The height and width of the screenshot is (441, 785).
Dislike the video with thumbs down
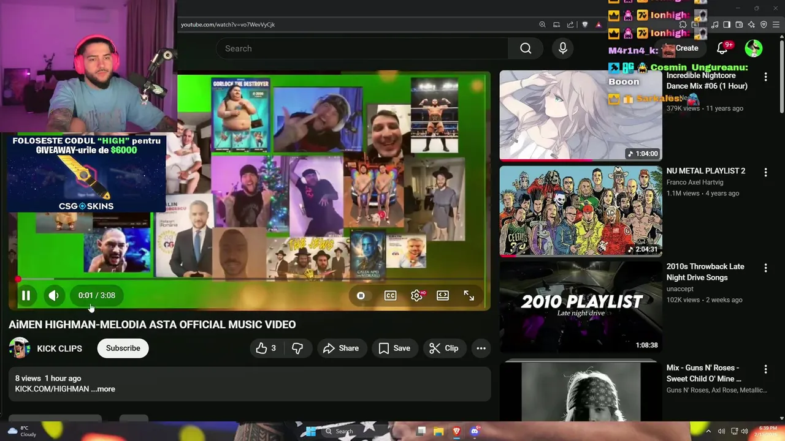pos(297,348)
